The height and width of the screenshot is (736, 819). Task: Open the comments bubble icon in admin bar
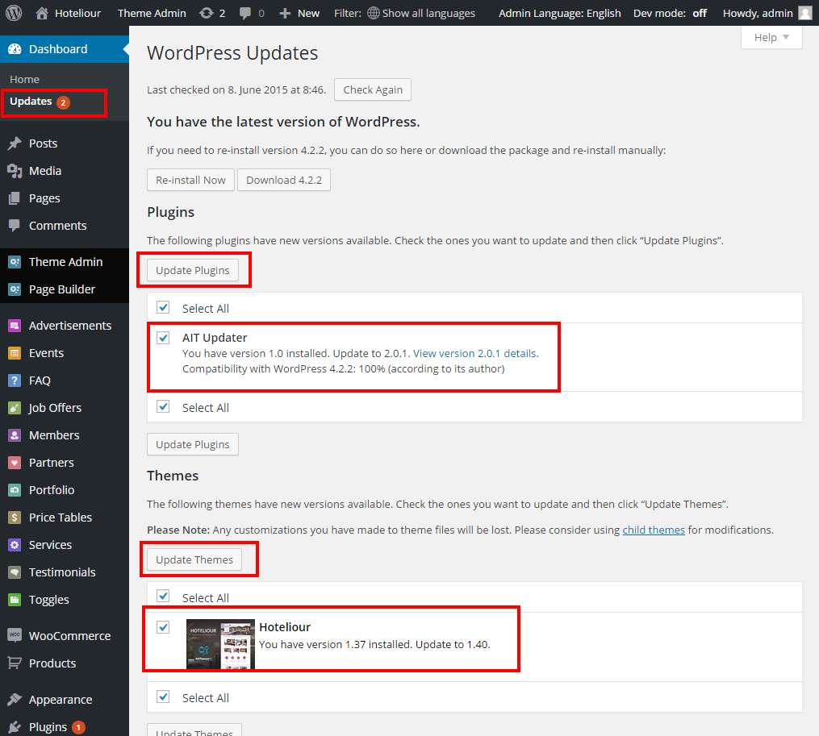pos(245,13)
